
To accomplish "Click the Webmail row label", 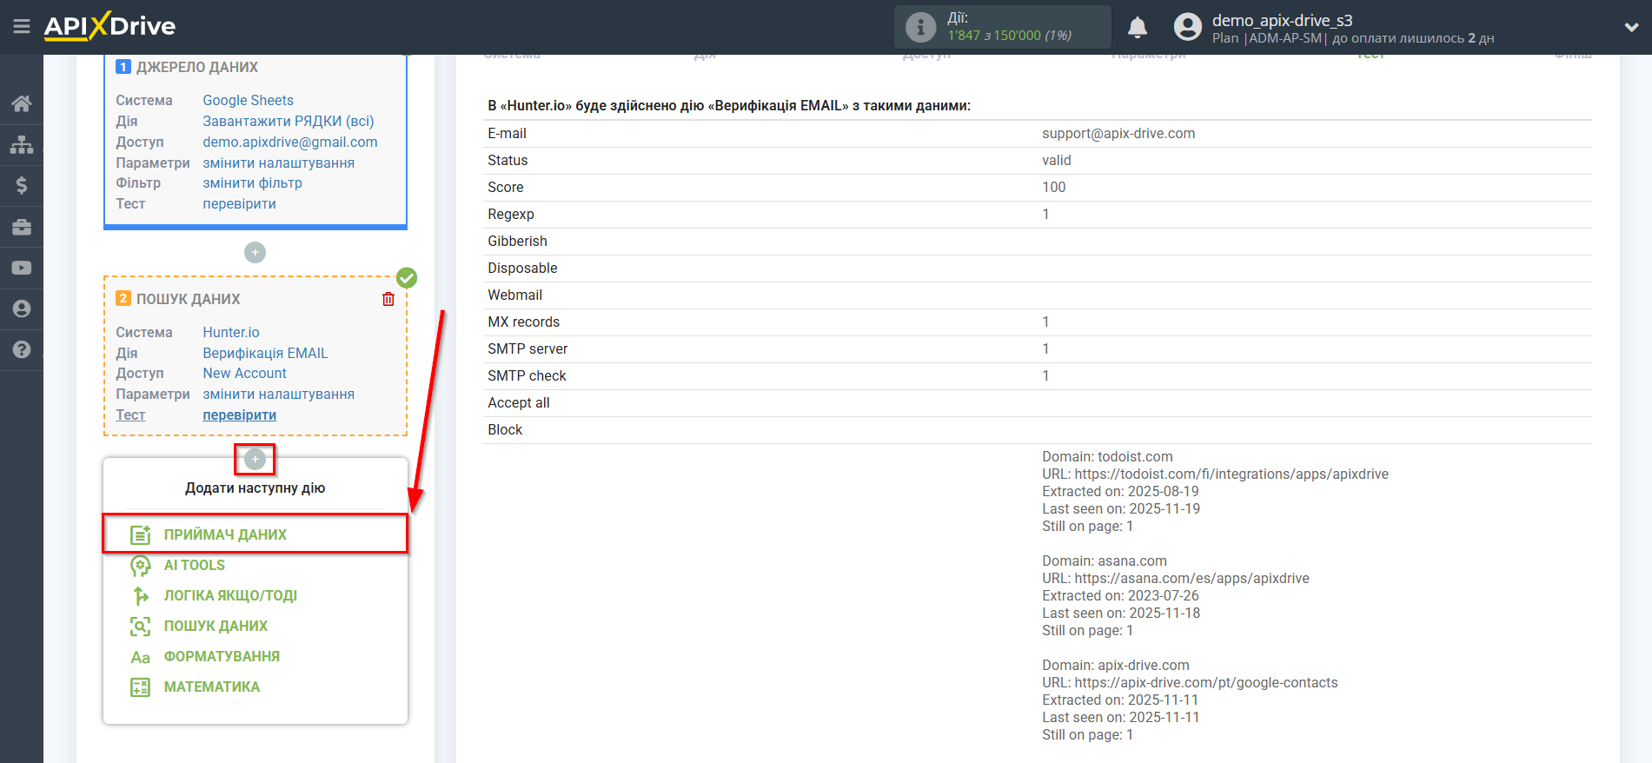I will coord(514,295).
